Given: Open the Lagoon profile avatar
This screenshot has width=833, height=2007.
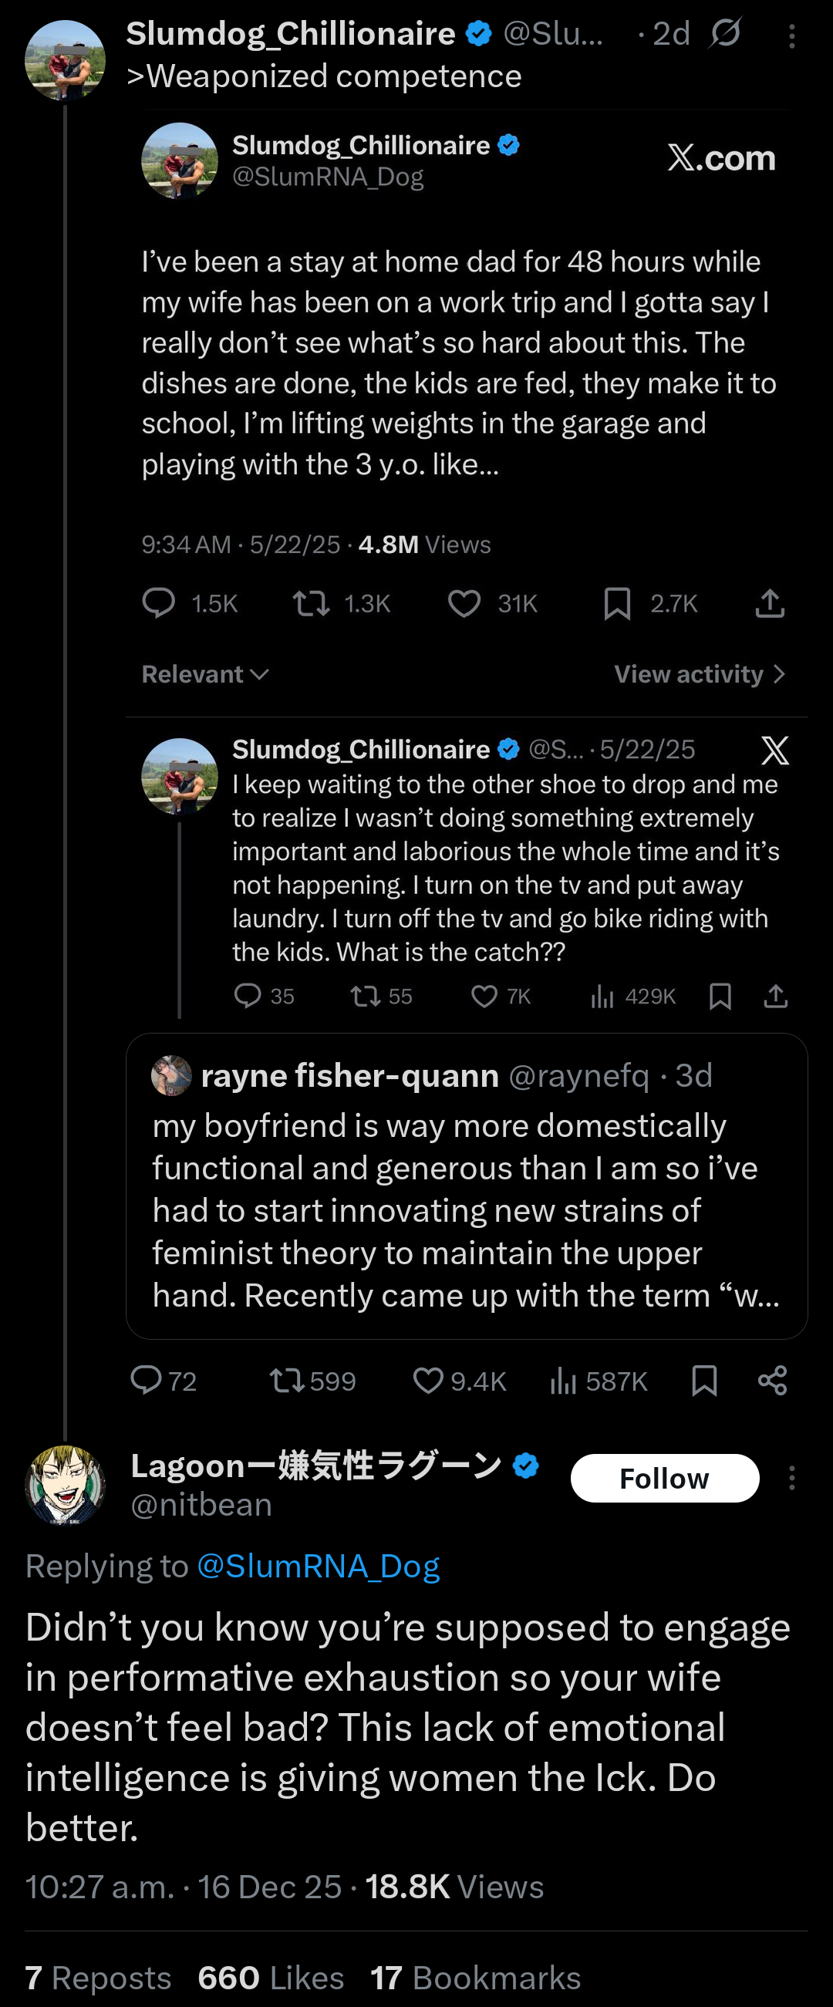Looking at the screenshot, I should [66, 1484].
